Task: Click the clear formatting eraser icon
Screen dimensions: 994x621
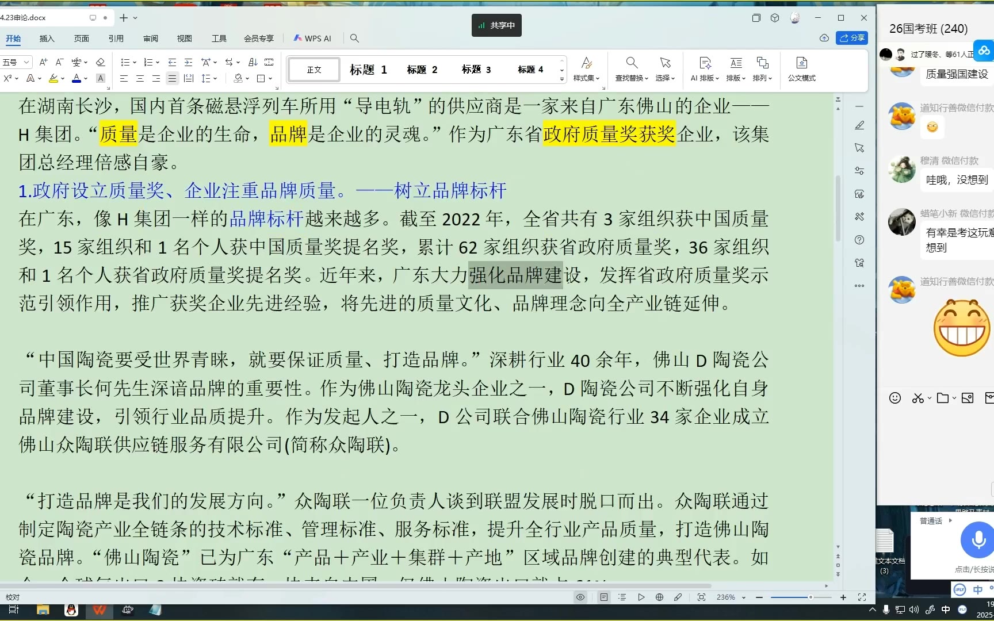Action: (100, 62)
